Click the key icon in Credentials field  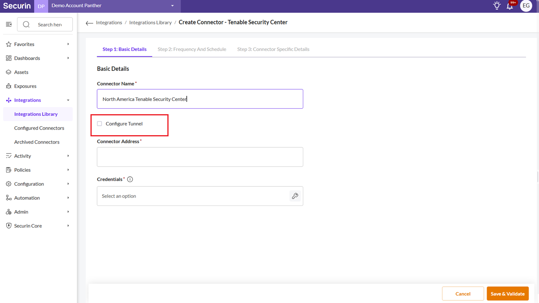[x=295, y=196]
